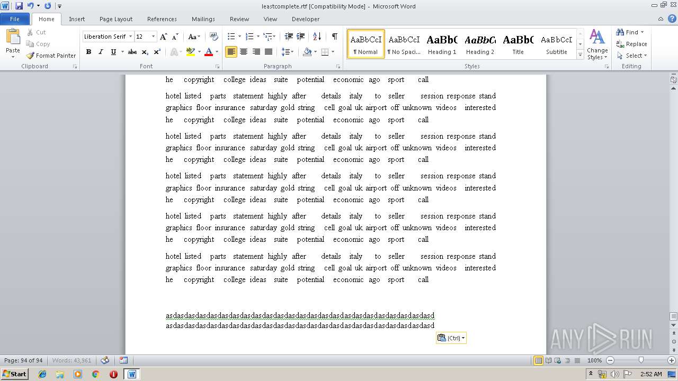Open Change Case dropdown
The width and height of the screenshot is (678, 381).
tap(194, 37)
